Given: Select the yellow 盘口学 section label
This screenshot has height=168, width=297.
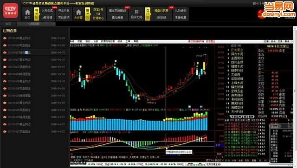Looking at the screenshot, I should [148, 14].
